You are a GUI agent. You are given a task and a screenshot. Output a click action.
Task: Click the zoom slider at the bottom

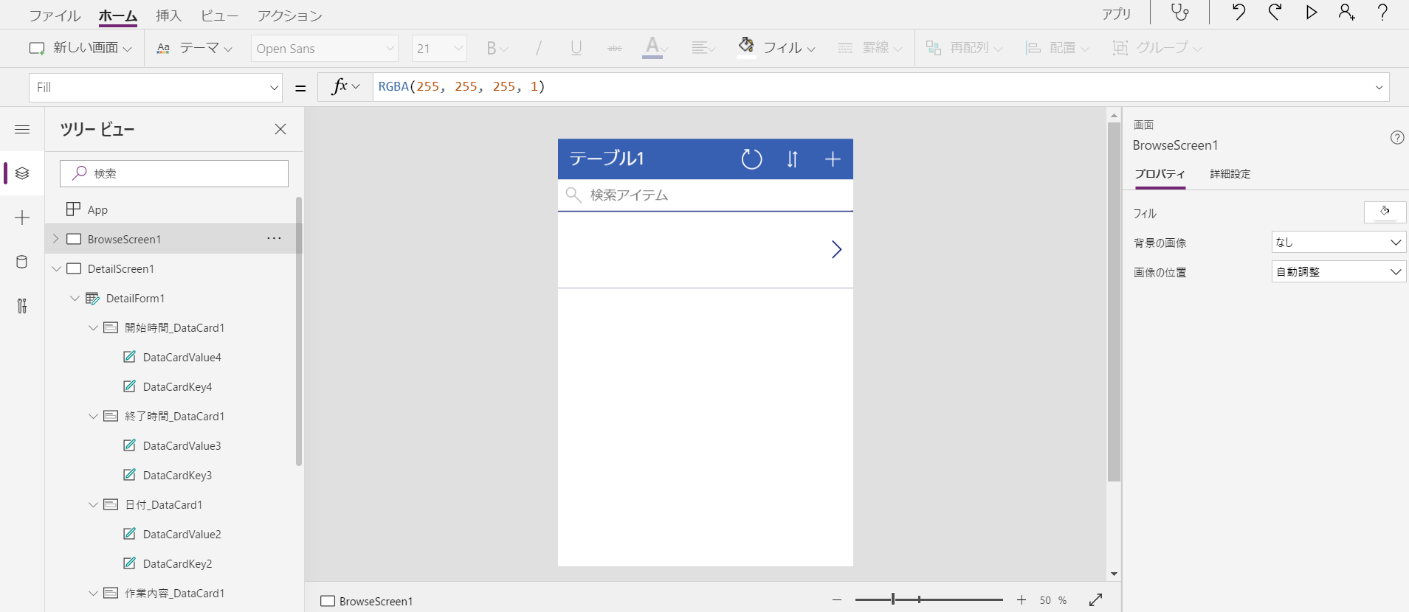[x=929, y=600]
